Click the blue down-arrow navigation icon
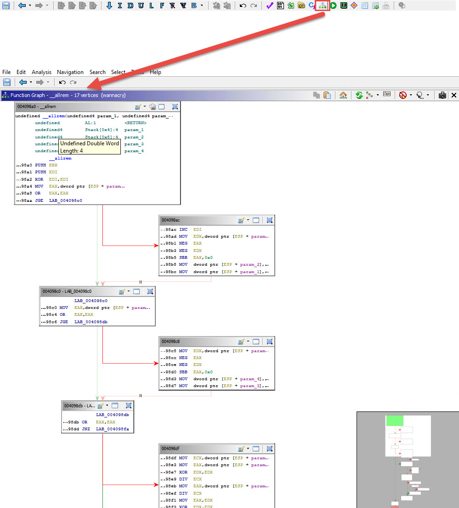Image resolution: width=459 pixels, height=508 pixels. coord(109,6)
